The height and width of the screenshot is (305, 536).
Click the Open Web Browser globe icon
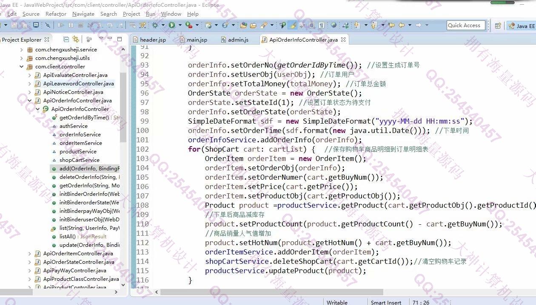[x=334, y=25]
